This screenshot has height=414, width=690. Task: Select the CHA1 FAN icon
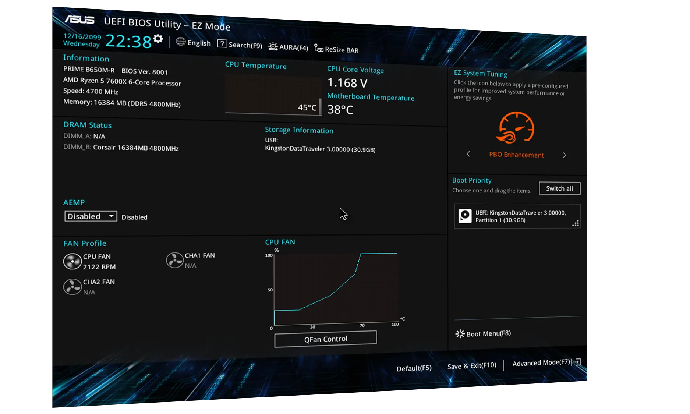pos(175,260)
